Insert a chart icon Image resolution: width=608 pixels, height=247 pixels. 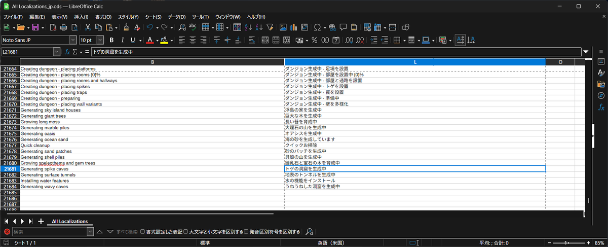tap(293, 27)
